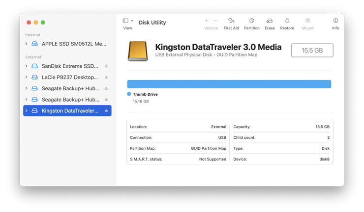The height and width of the screenshot is (212, 364).
Task: Eject the second Seagate Backup+ Hub
Action: [x=106, y=100]
